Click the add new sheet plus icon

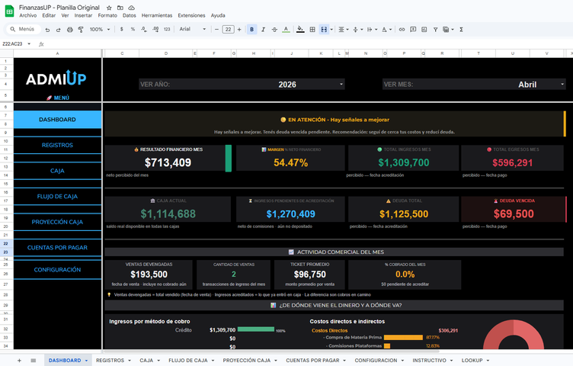point(21,360)
